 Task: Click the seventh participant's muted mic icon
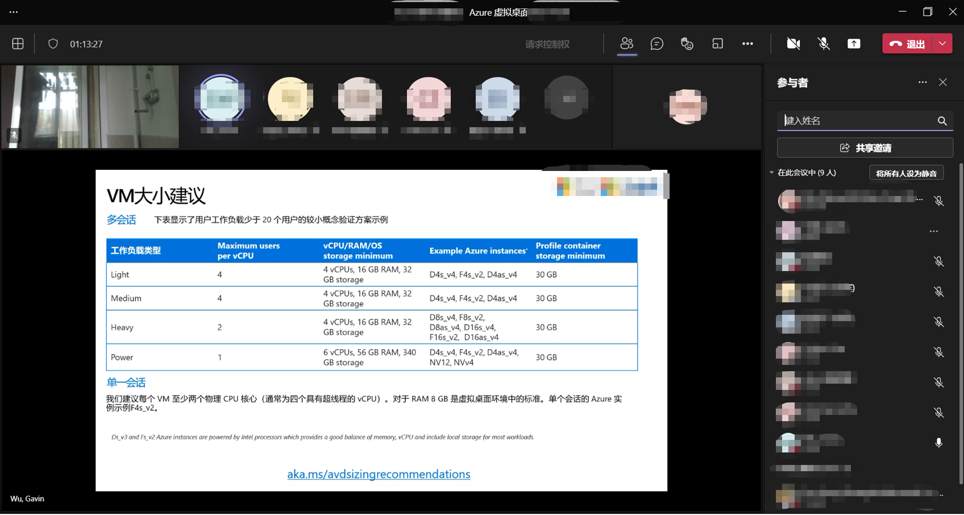939,383
